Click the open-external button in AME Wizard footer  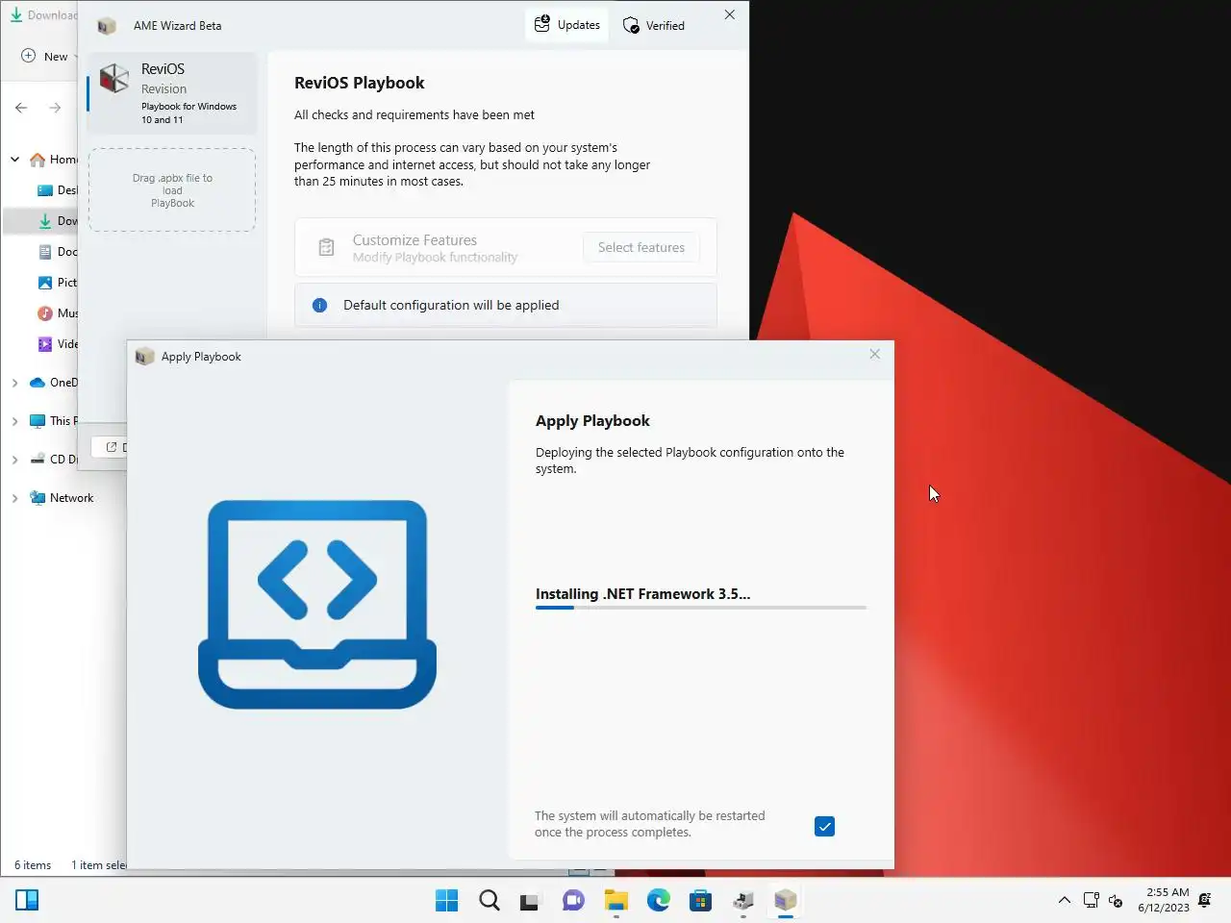111,447
